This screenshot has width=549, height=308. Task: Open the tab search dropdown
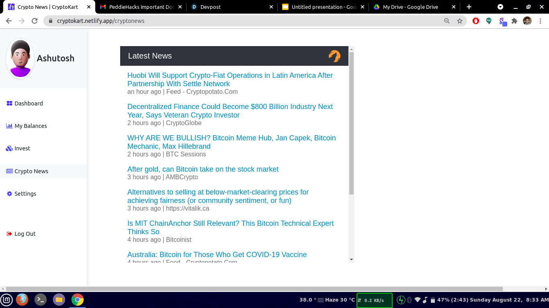click(500, 7)
